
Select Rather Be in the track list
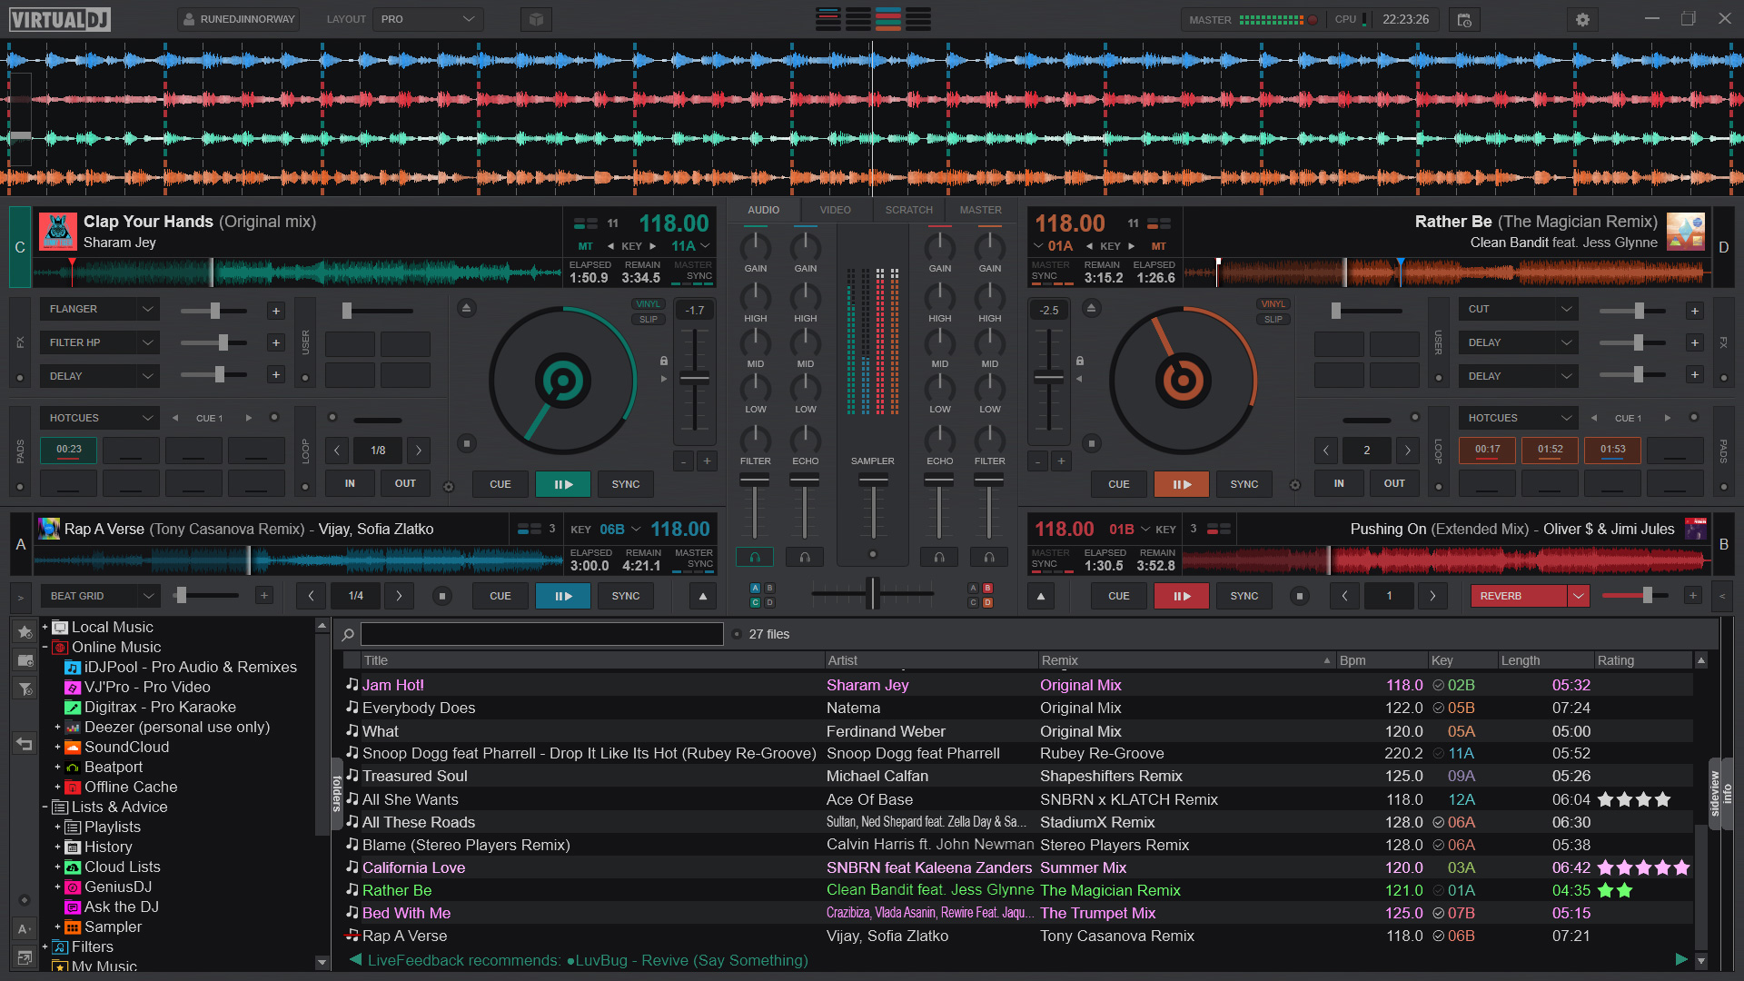(x=396, y=890)
